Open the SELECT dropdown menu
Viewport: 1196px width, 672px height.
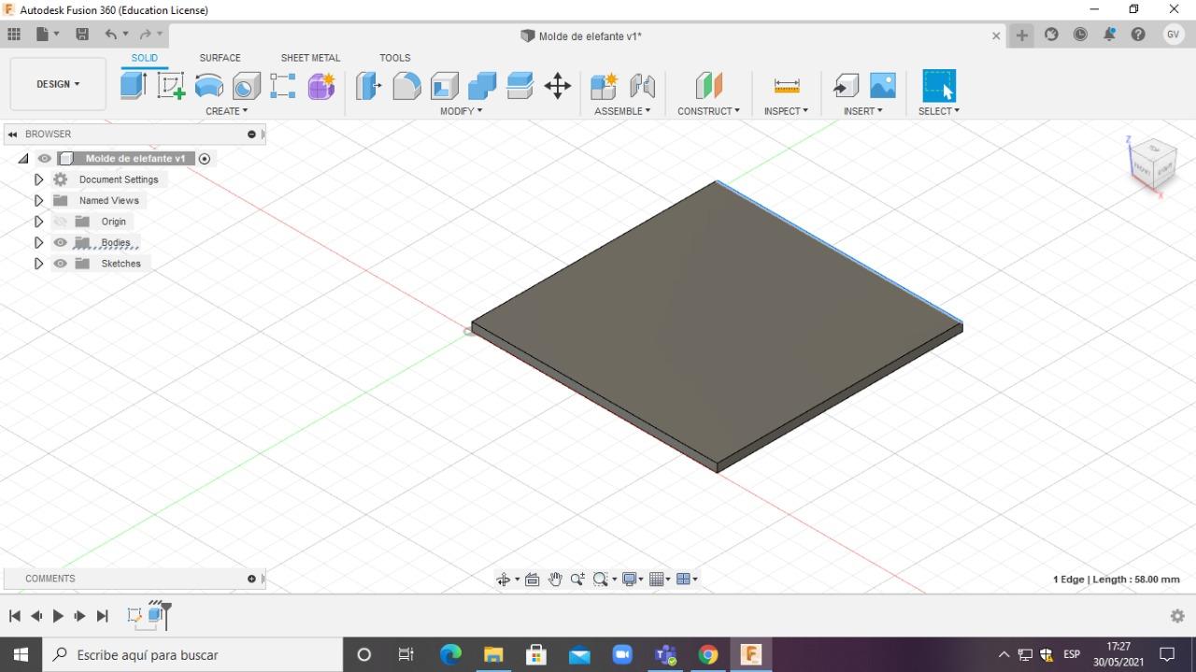(x=938, y=111)
